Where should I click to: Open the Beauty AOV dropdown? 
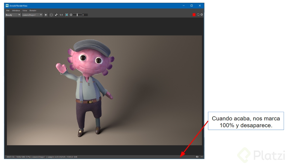(x=13, y=15)
